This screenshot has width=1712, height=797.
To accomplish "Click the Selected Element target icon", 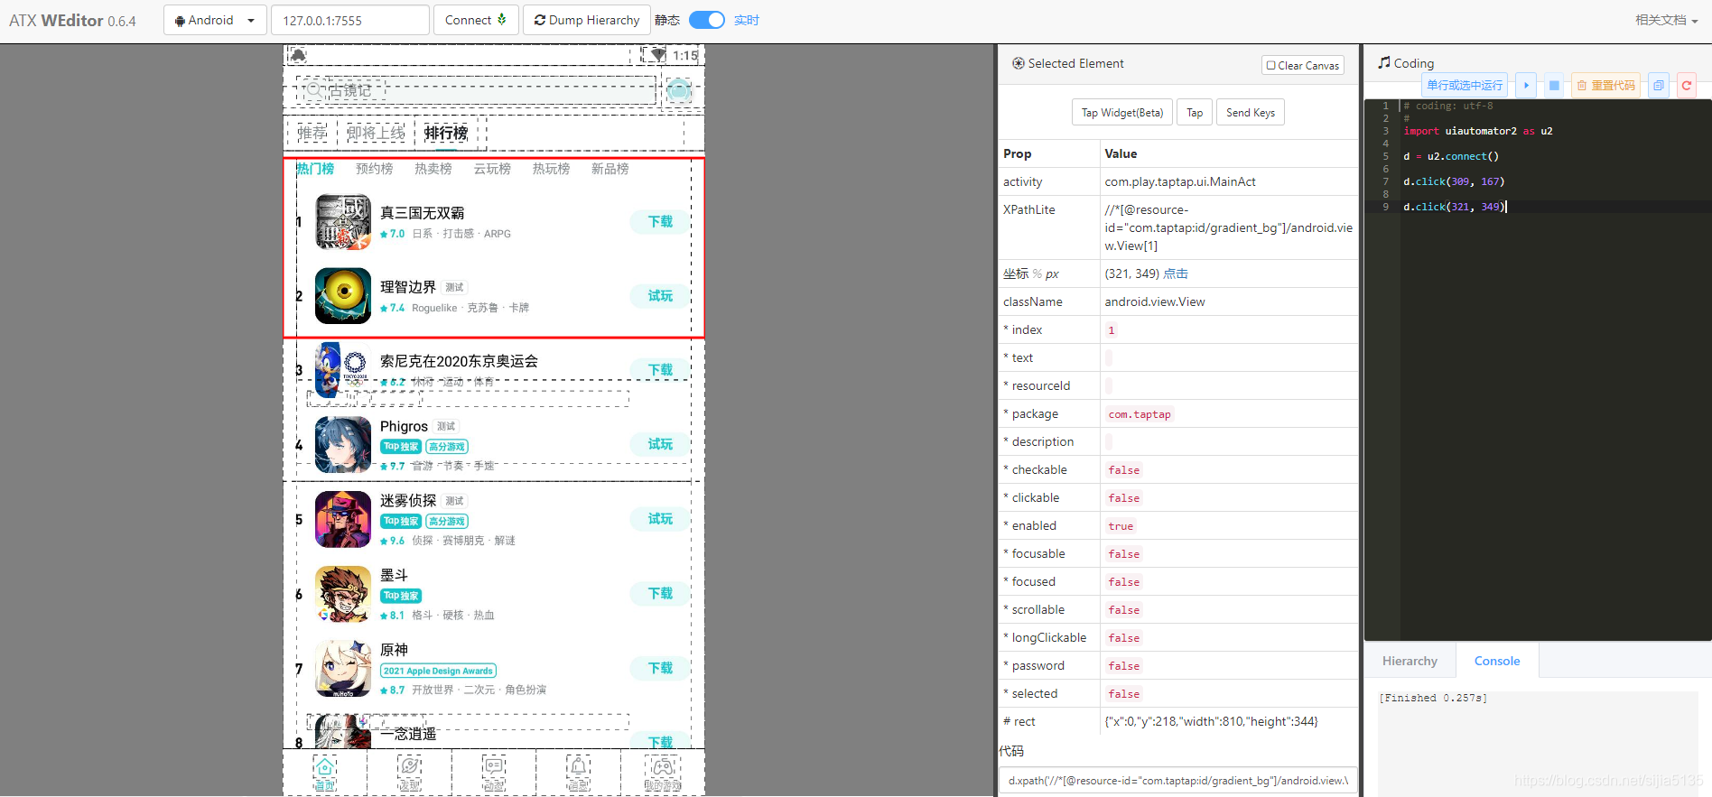I will click(1019, 63).
